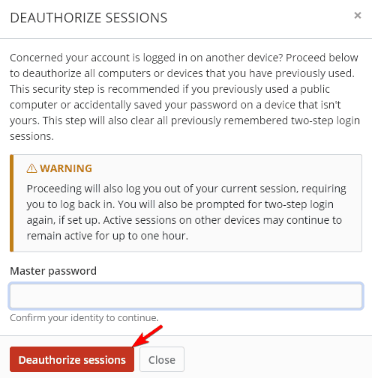Click the red Deauthorize sessions button

pos(72,359)
